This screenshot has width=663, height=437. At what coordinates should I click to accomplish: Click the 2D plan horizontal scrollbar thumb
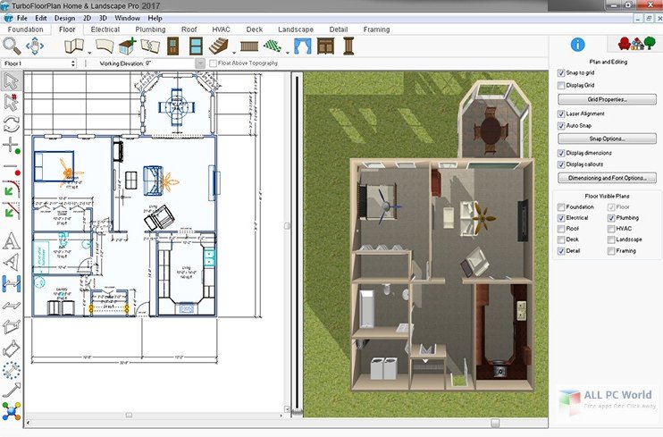[x=129, y=416]
